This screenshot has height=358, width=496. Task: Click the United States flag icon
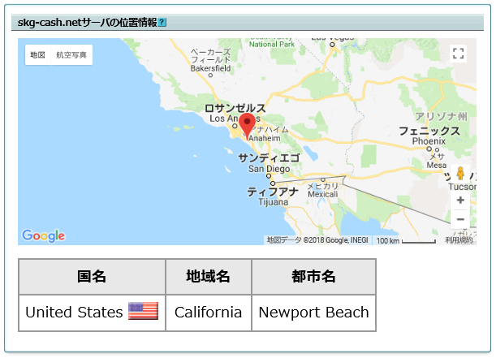point(143,311)
